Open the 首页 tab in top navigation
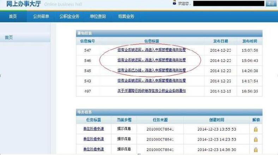 click(x=13, y=17)
